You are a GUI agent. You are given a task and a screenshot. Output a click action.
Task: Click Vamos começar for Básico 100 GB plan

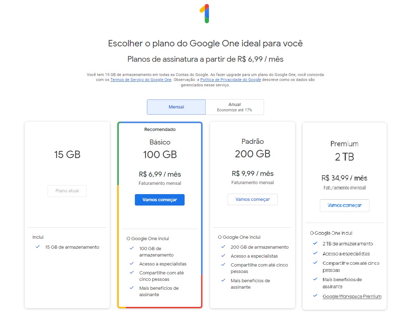click(x=160, y=200)
